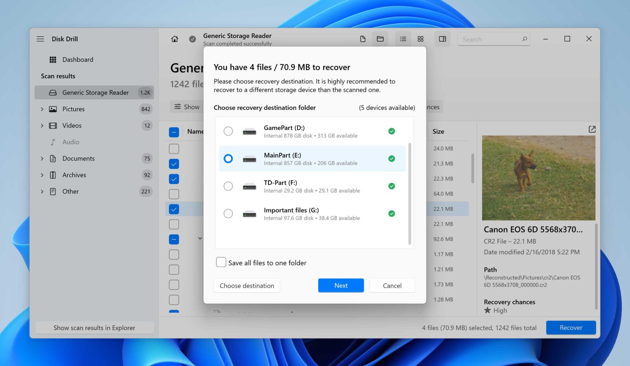Expand the Archives category
Image resolution: width=630 pixels, height=366 pixels.
[x=42, y=175]
